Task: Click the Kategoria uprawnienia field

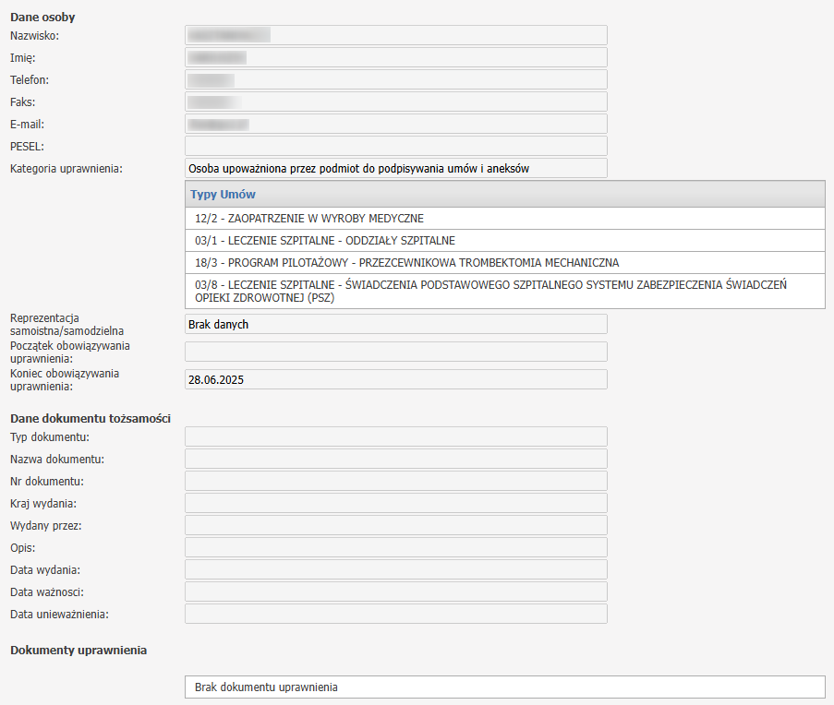Action: click(396, 168)
